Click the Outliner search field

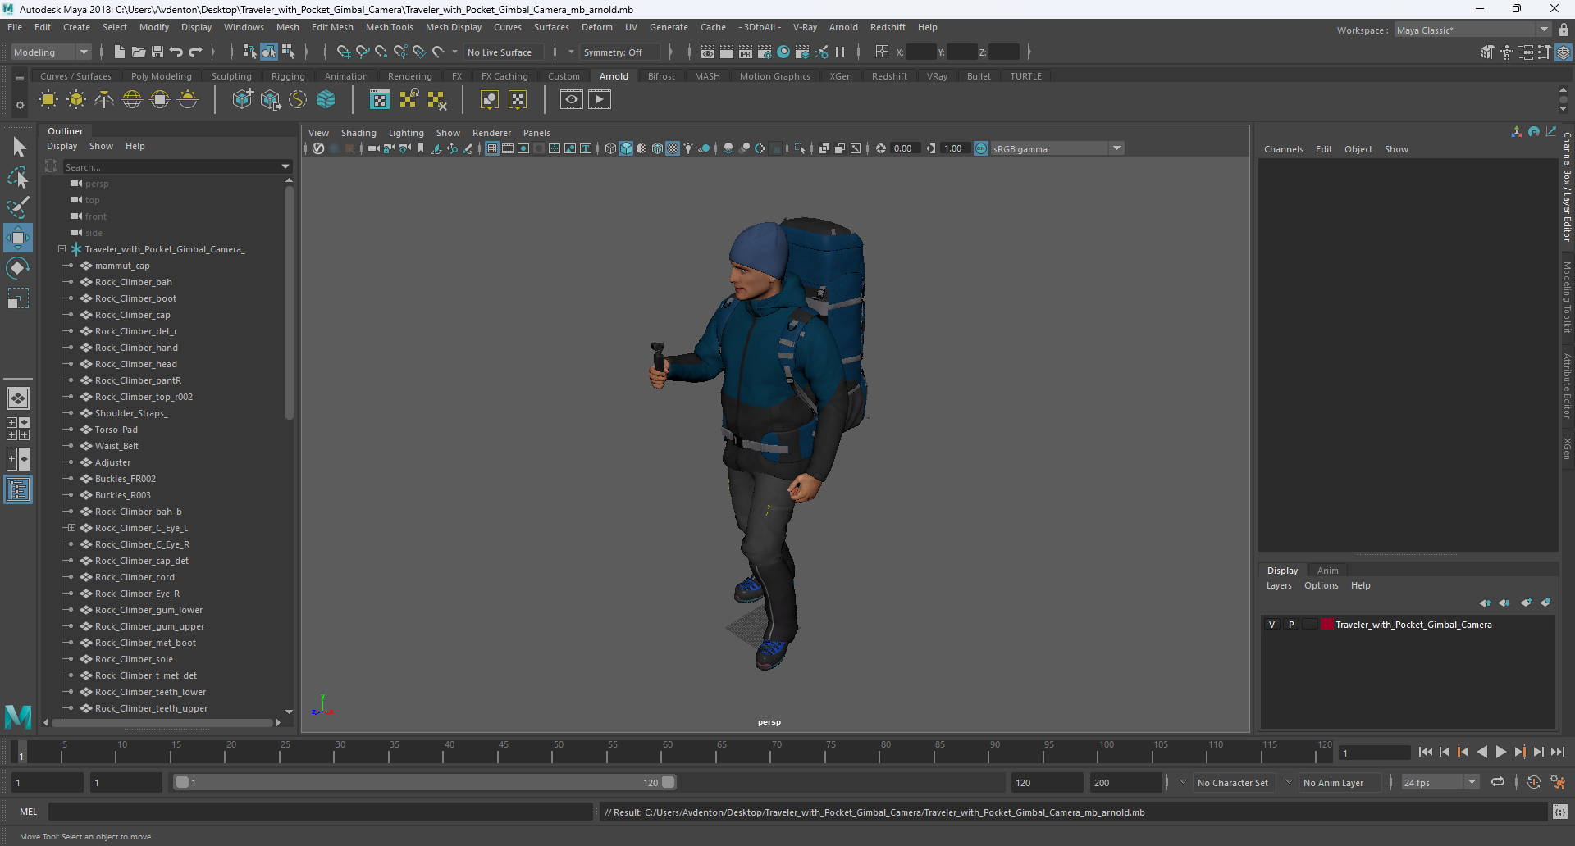pos(171,166)
